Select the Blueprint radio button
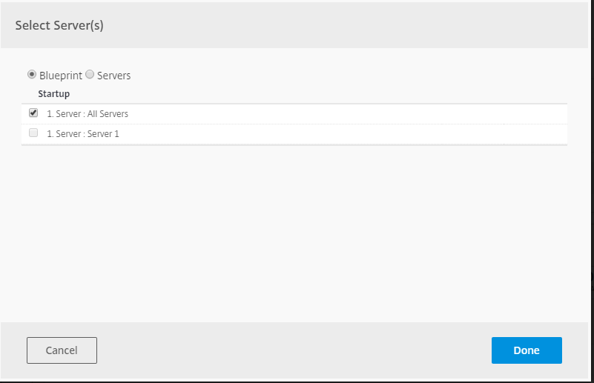 (32, 74)
